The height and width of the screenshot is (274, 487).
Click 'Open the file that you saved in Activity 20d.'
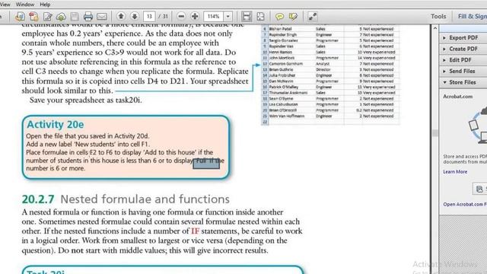pyautogui.click(x=88, y=136)
